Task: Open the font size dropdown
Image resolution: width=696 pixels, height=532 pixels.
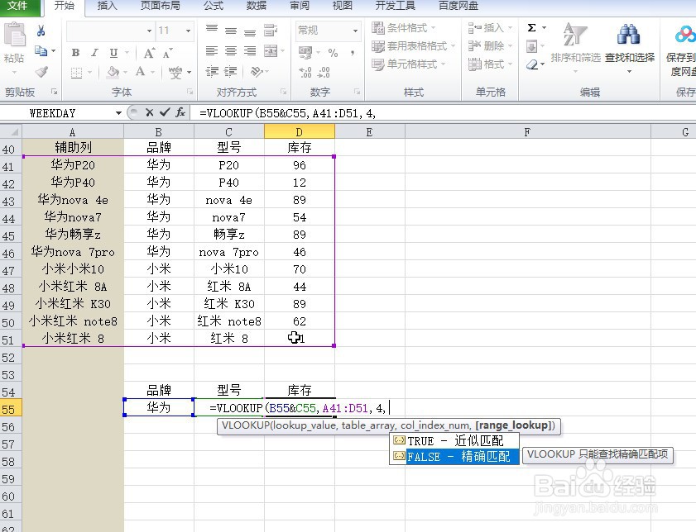Action: coord(188,31)
